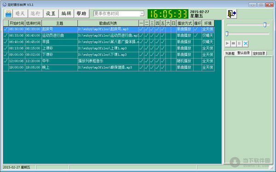The width and height of the screenshot is (276, 172).
Task: Toggle the enable check for 上课铃 row
Action: click(x=6, y=48)
